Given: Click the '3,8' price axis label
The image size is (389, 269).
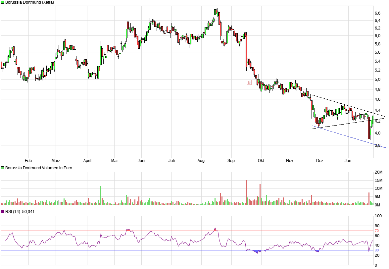Looking at the screenshot, I should tap(377, 145).
